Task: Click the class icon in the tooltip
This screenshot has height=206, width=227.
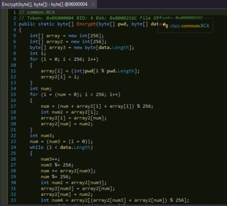Action: (165, 25)
